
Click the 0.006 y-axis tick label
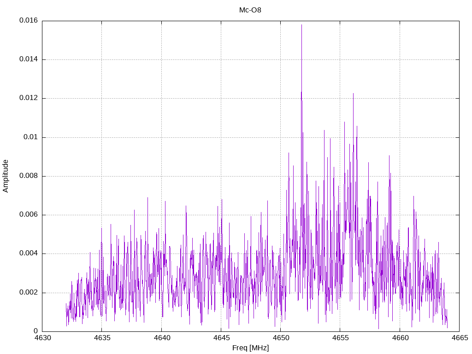point(28,215)
